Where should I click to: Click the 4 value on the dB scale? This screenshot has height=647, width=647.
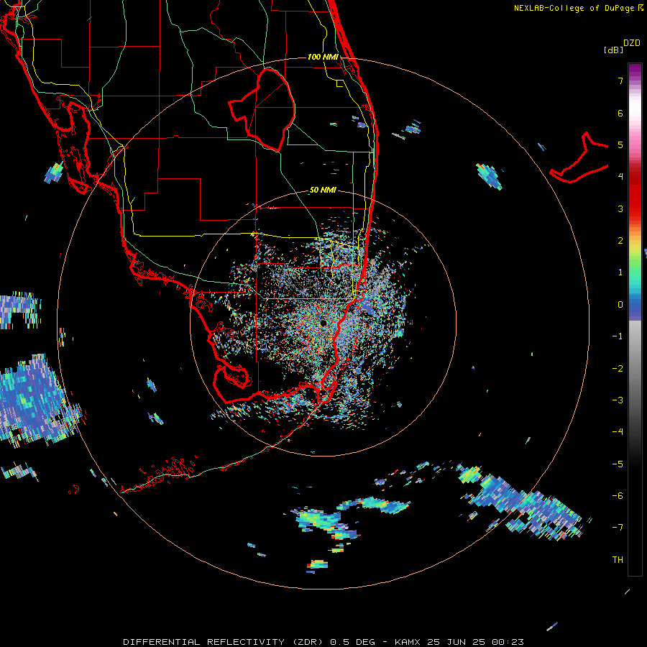pos(620,177)
